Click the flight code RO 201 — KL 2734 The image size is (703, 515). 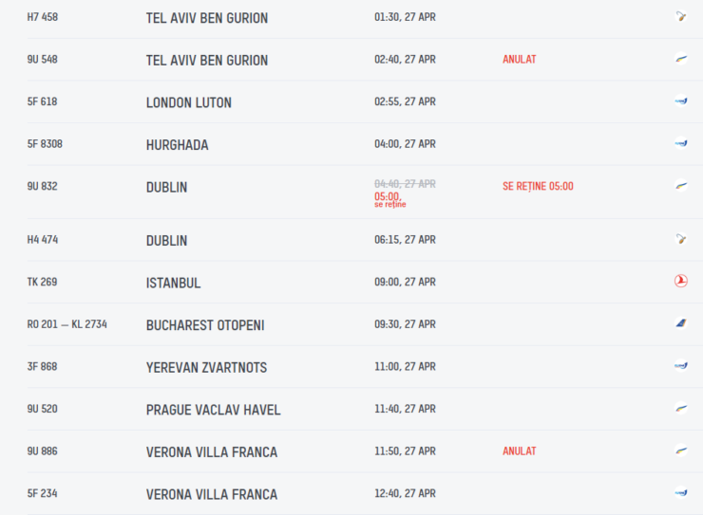[x=66, y=324]
